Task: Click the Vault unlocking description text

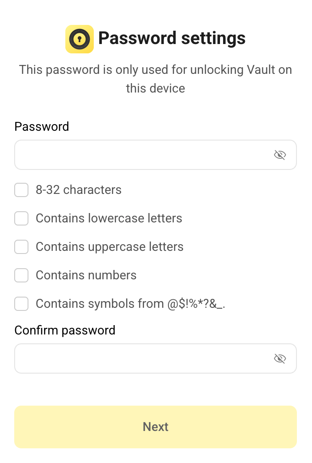Action: click(x=156, y=79)
